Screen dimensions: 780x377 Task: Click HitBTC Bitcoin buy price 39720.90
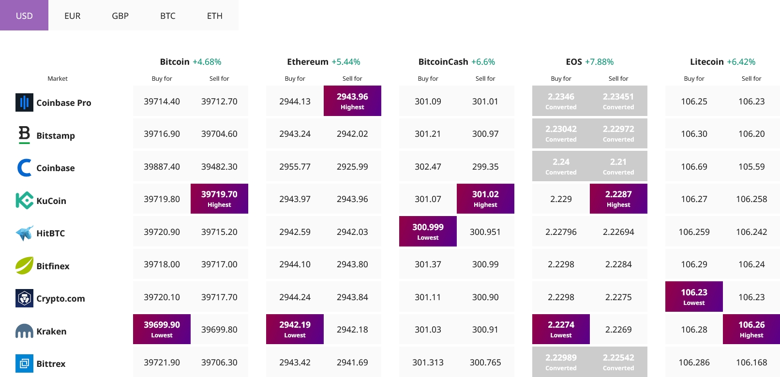(x=162, y=232)
